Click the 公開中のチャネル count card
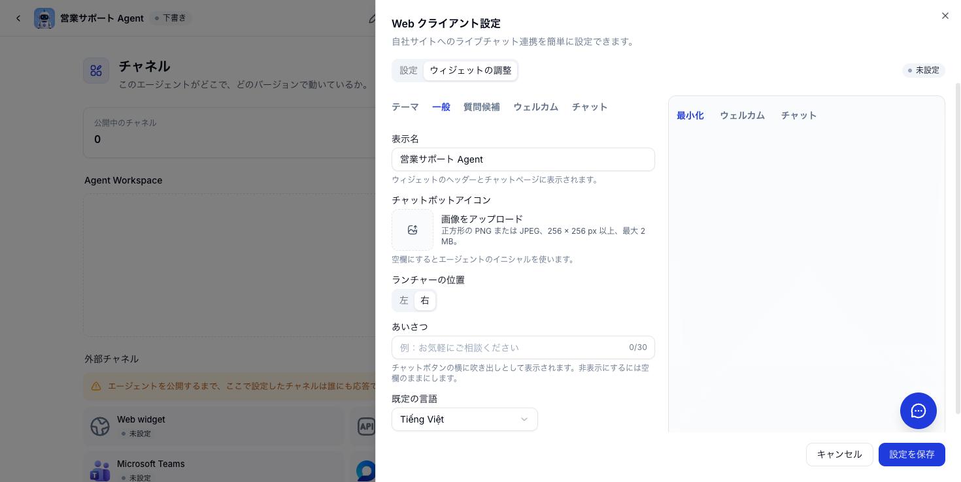 [x=229, y=133]
